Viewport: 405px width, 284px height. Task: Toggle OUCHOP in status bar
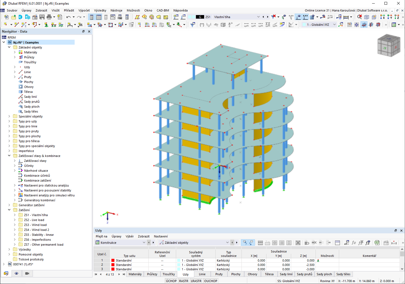tap(211, 281)
